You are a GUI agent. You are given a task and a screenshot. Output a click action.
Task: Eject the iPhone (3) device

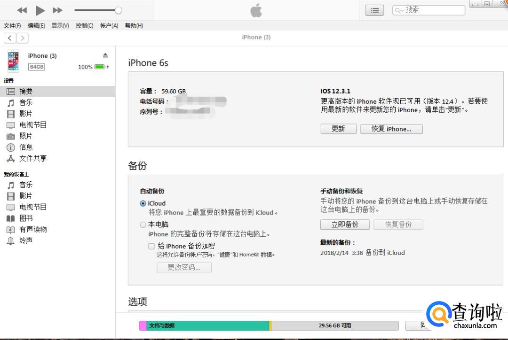[x=105, y=55]
